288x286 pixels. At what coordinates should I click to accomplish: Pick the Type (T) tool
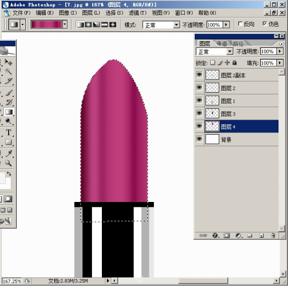point(9,132)
